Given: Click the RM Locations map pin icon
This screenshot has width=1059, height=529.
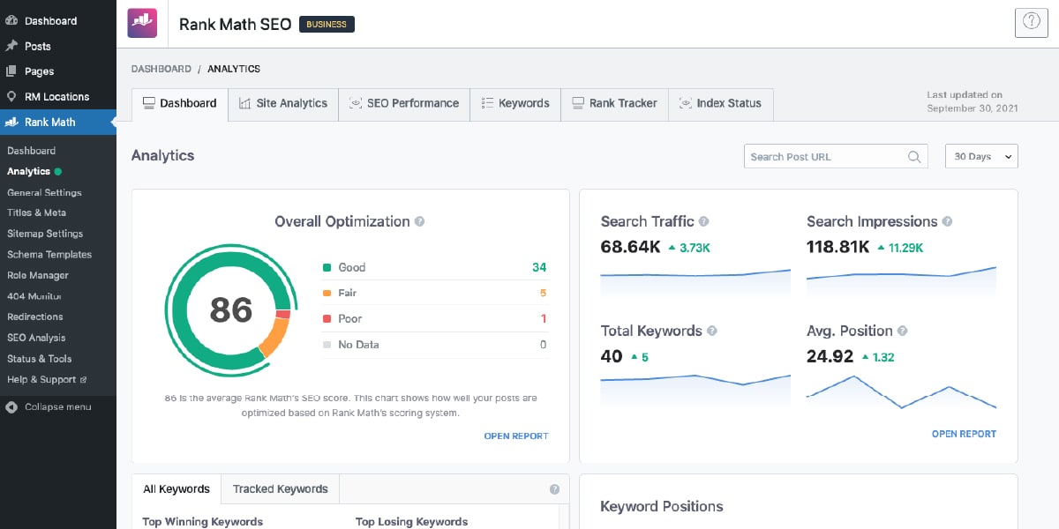Looking at the screenshot, I should (11, 97).
